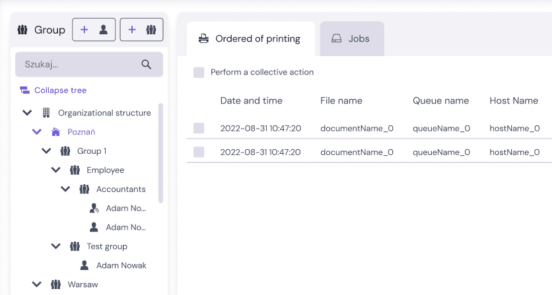The image size is (552, 295).
Task: Click the Host Name column header
Action: coord(514,101)
